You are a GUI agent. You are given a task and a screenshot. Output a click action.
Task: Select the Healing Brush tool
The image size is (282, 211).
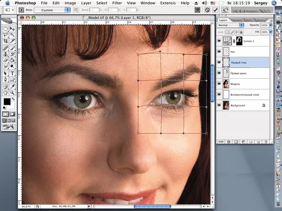pos(6,48)
